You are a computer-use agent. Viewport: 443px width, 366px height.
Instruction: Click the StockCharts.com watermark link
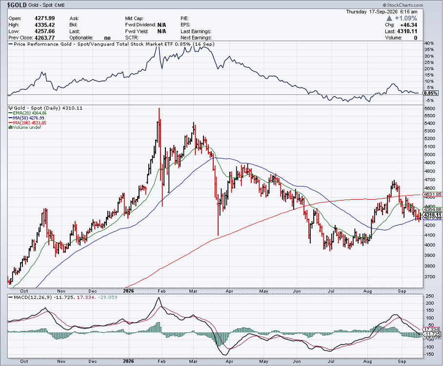pos(403,5)
